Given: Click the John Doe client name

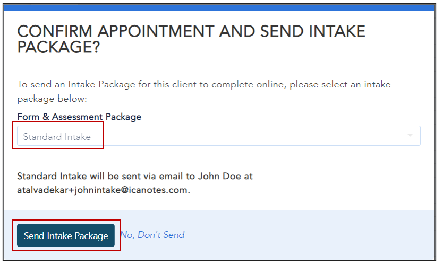Looking at the screenshot, I should click(209, 175).
